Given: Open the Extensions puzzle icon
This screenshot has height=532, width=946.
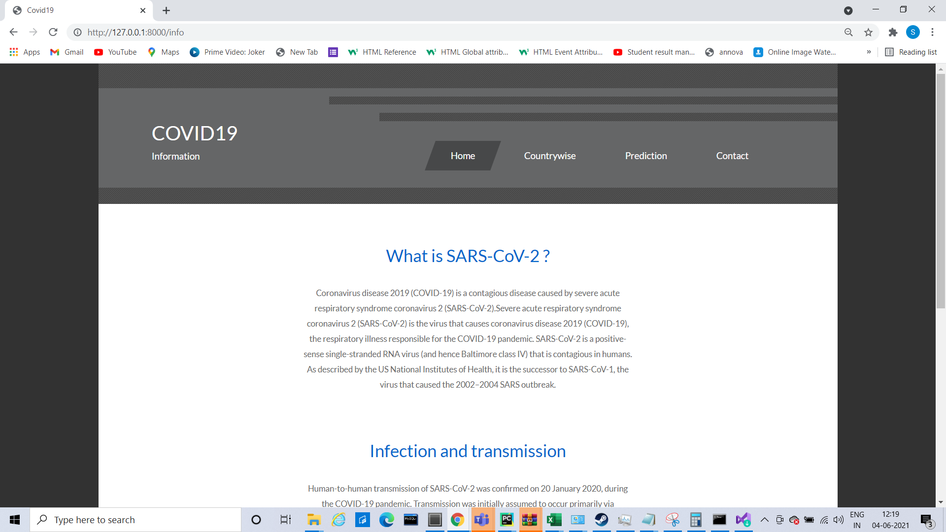Looking at the screenshot, I should click(893, 32).
